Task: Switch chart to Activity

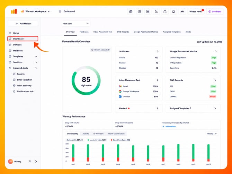Action: point(86,134)
